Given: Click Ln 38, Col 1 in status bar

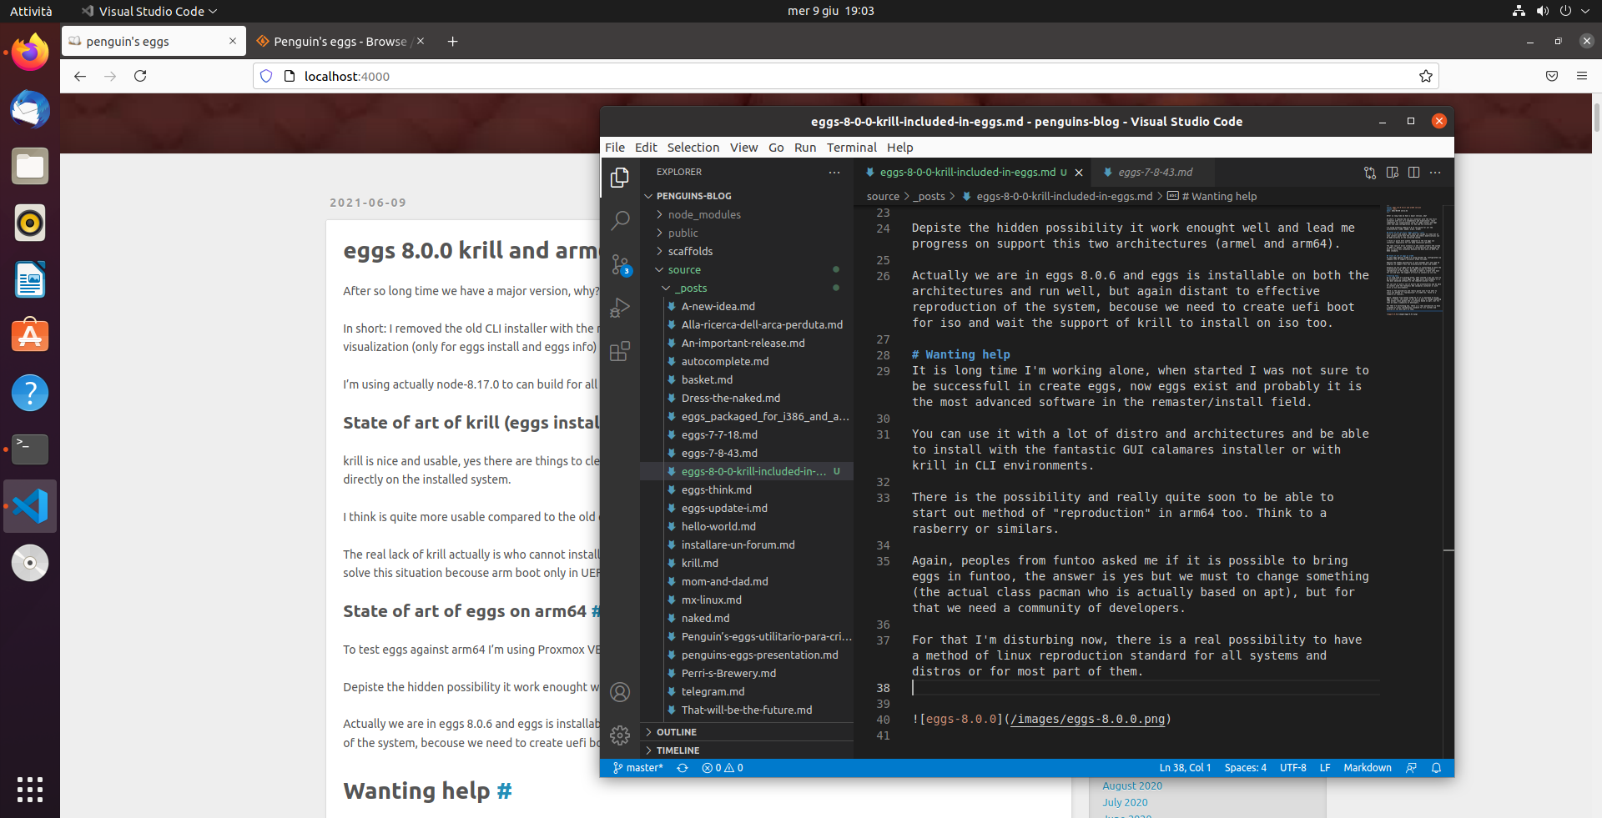Looking at the screenshot, I should tap(1185, 768).
